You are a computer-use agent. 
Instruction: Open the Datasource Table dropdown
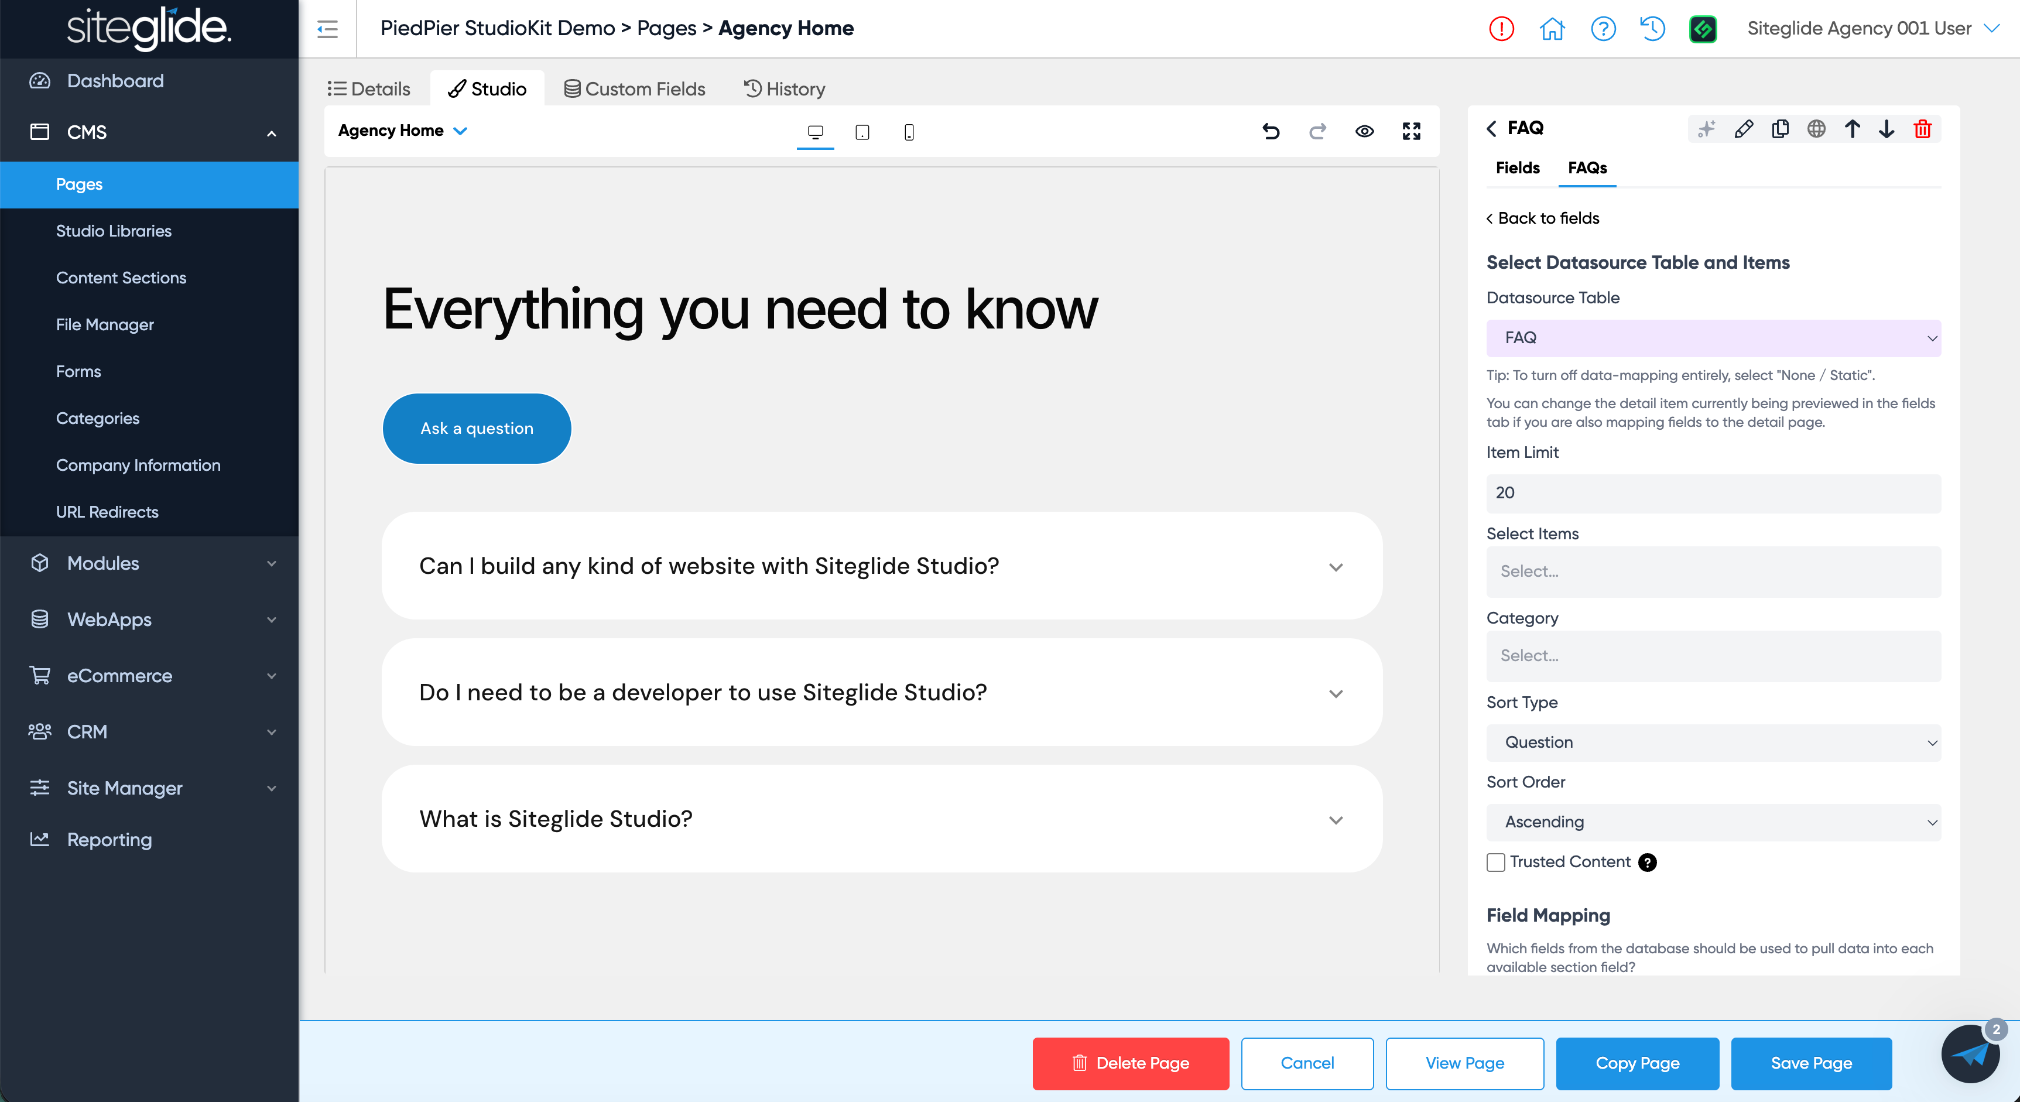(x=1713, y=338)
